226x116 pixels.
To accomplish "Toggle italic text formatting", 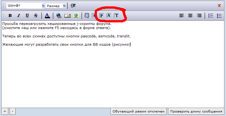I will coord(18,15).
